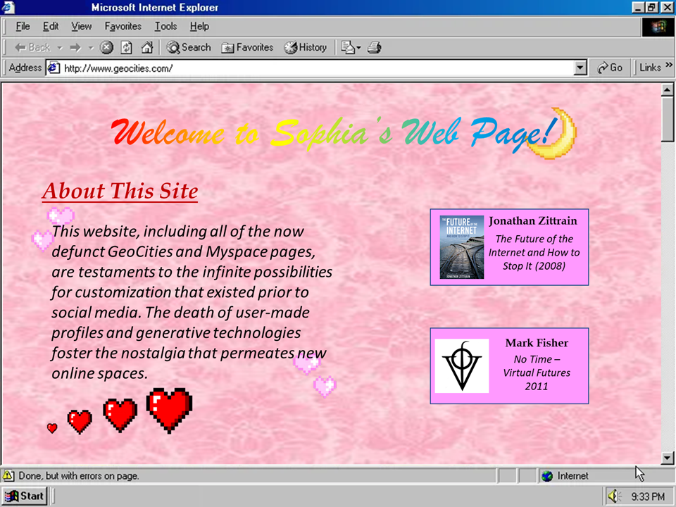The image size is (676, 507).
Task: Click the Stop loading toolbar icon
Action: [x=106, y=47]
